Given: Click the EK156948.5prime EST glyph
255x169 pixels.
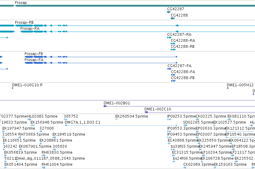Looking at the screenshot, I should 33,125.
